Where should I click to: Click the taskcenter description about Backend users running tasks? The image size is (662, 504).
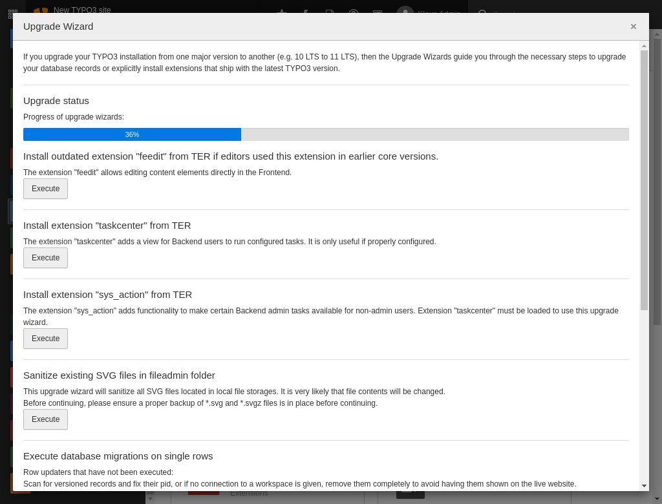pos(230,242)
